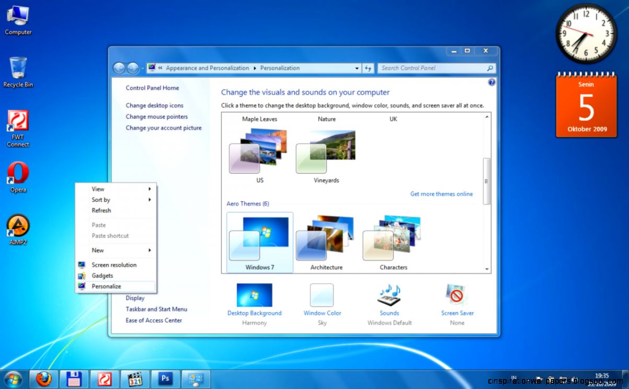Open FWT Connect in the taskbar

pyautogui.click(x=105, y=379)
